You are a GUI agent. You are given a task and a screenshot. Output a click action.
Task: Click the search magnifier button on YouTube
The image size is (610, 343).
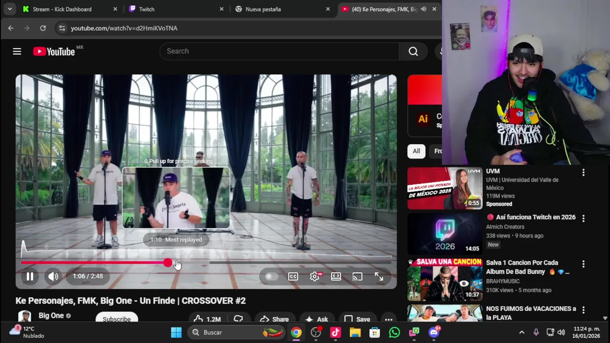413,51
